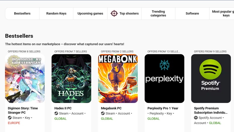Click Steam icon under Hades II PC
This screenshot has width=234, height=132.
[x=56, y=114]
